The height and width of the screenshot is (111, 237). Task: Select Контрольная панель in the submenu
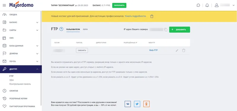(x=20, y=84)
